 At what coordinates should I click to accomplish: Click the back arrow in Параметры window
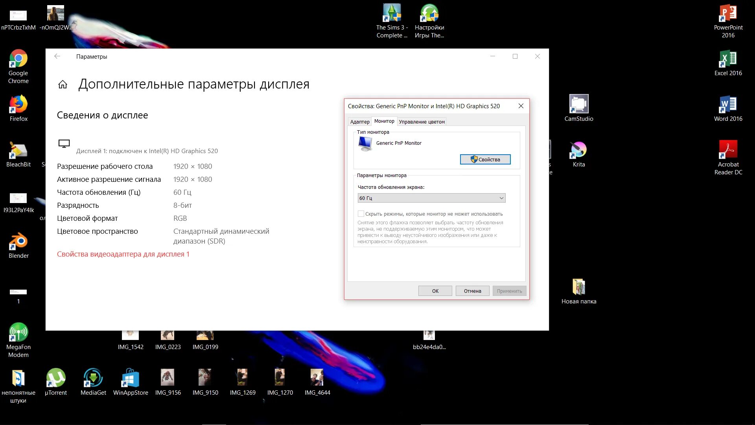[57, 56]
